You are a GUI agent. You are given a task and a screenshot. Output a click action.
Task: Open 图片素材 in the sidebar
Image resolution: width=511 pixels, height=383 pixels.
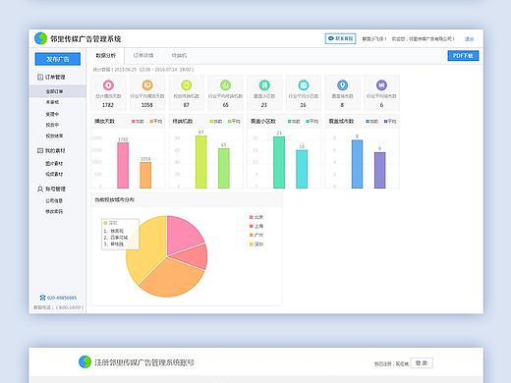click(x=54, y=163)
